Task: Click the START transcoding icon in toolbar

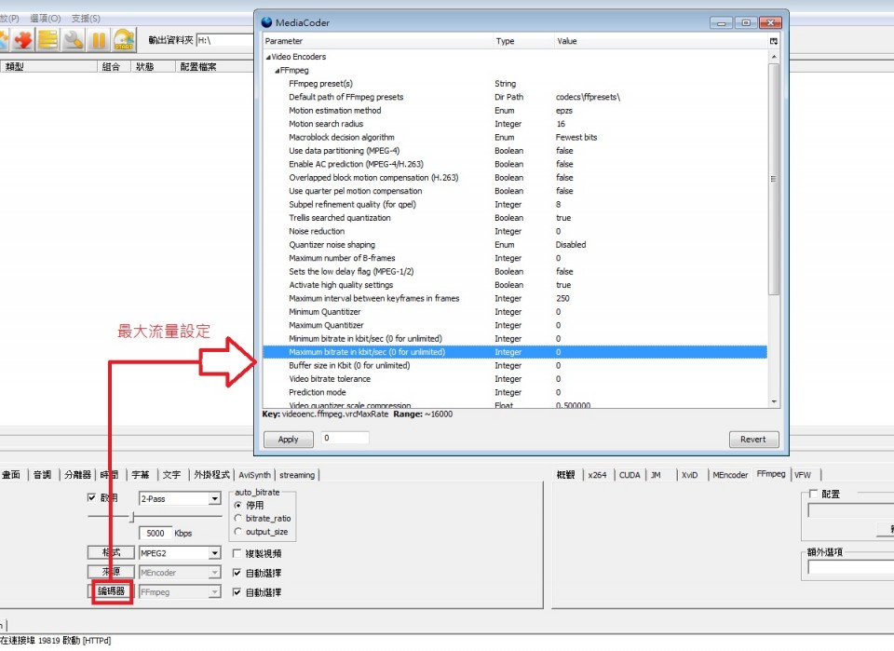Action: 124,39
